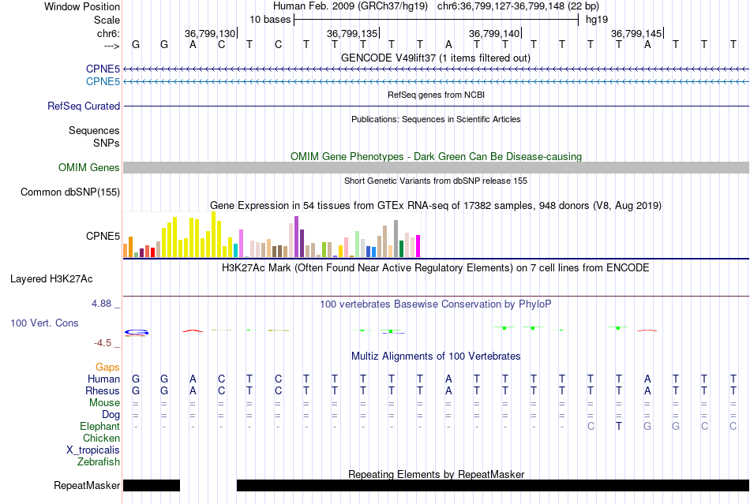This screenshot has height=504, width=750.
Task: Click the 4.88 PhyloP upper scale value
Action: [x=101, y=304]
